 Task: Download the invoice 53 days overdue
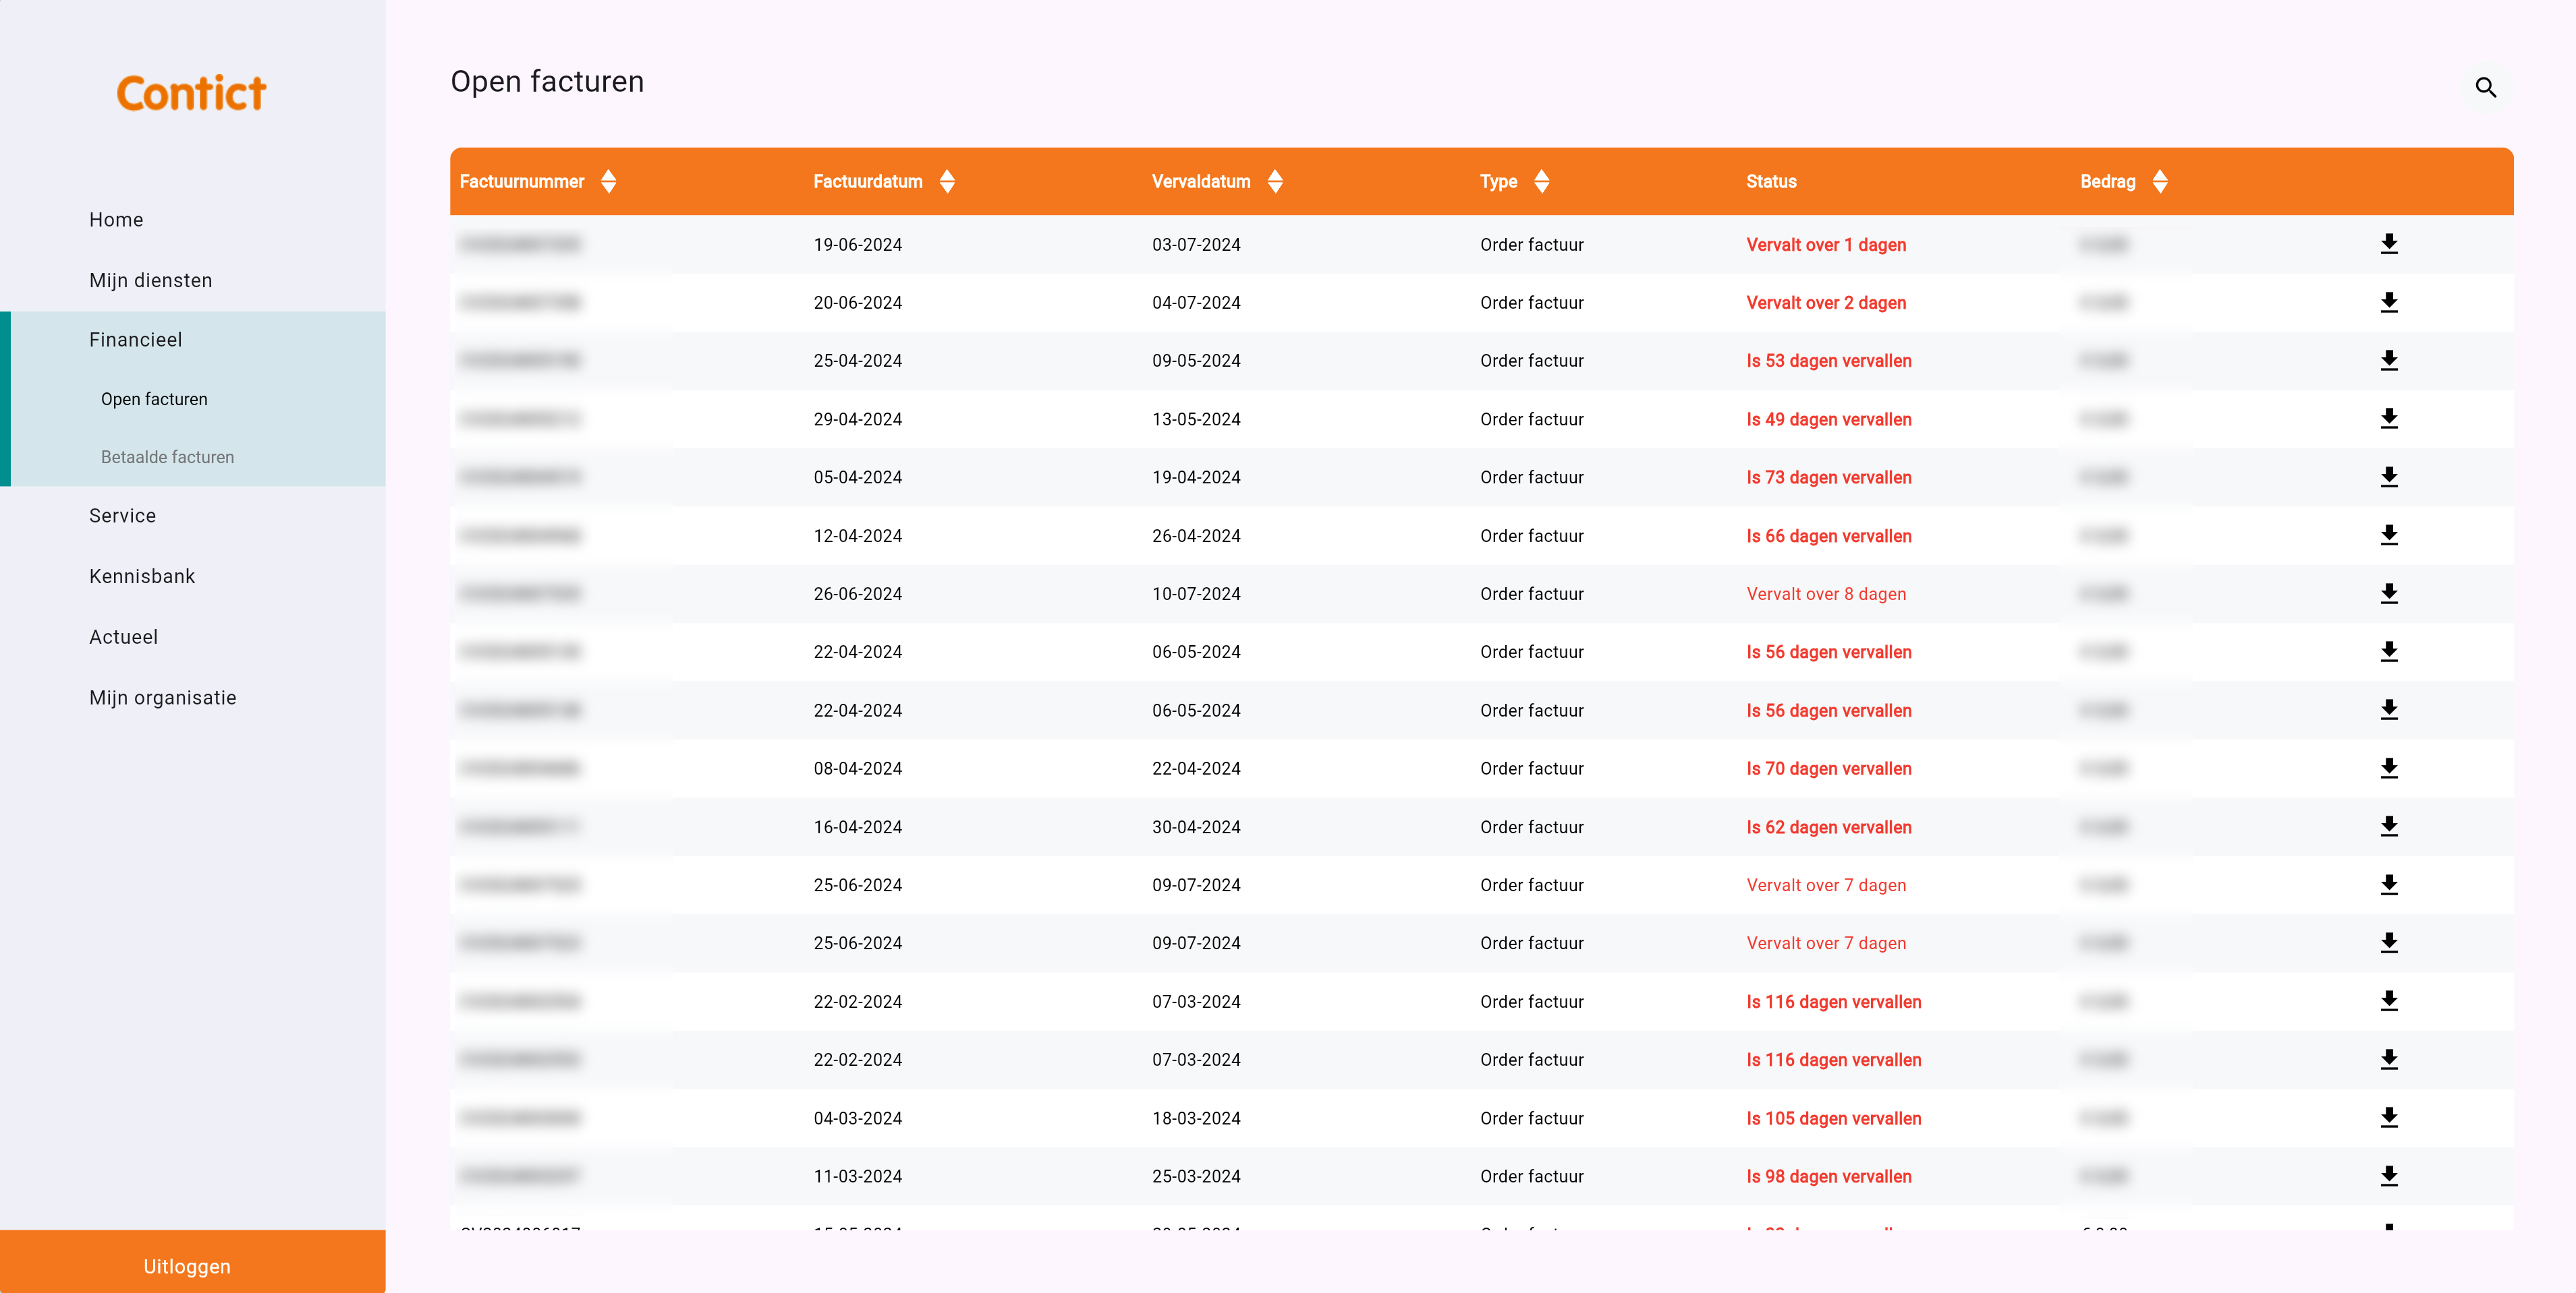pos(2388,361)
